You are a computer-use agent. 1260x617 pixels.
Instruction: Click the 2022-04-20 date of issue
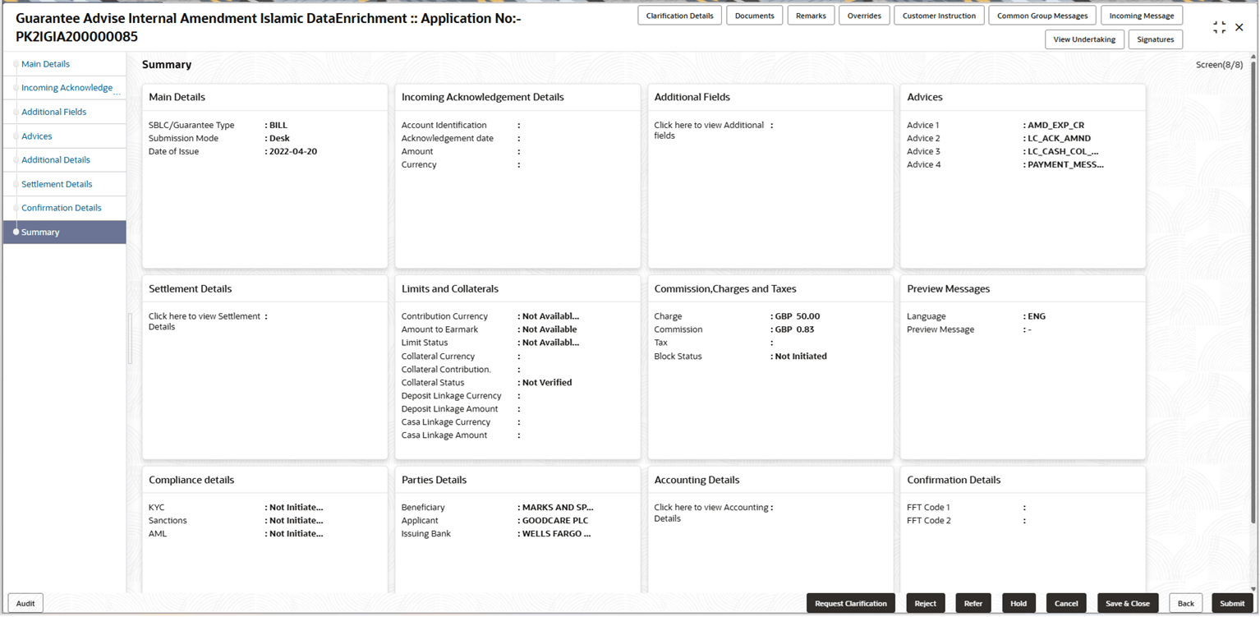tap(293, 152)
